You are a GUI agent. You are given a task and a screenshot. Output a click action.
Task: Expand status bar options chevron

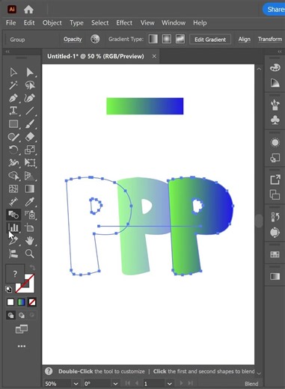pos(259,373)
